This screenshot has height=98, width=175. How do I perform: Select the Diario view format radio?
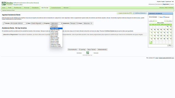tap(159, 17)
